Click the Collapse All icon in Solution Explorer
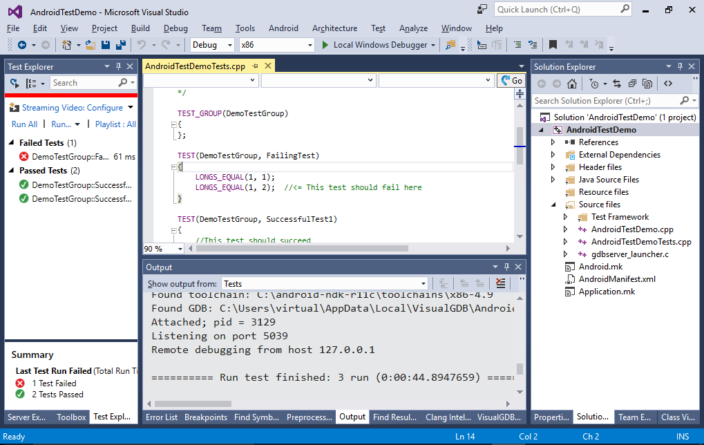This screenshot has height=445, width=704. pyautogui.click(x=632, y=84)
